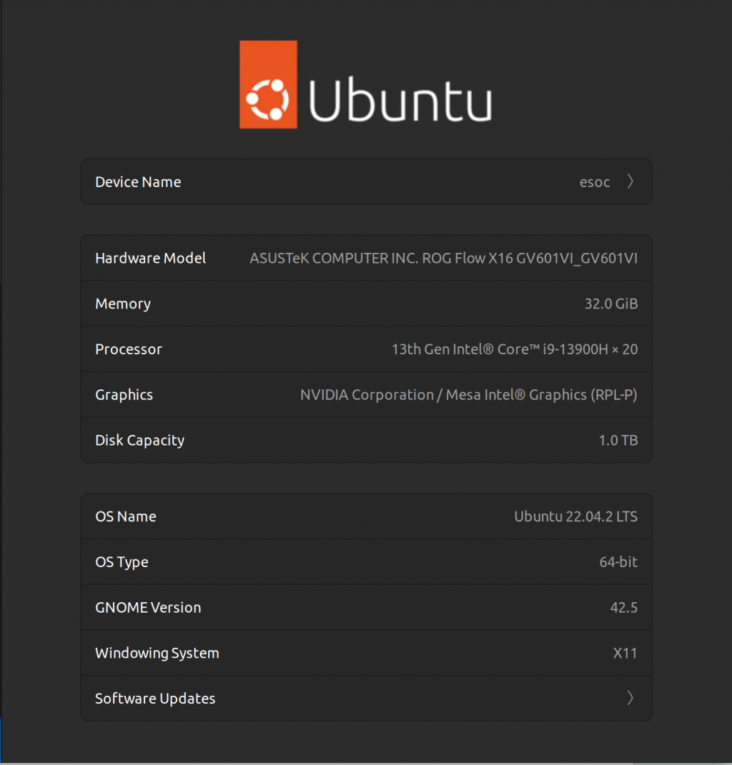Image resolution: width=732 pixels, height=765 pixels.
Task: Select the Hardware Model row label
Action: point(150,258)
